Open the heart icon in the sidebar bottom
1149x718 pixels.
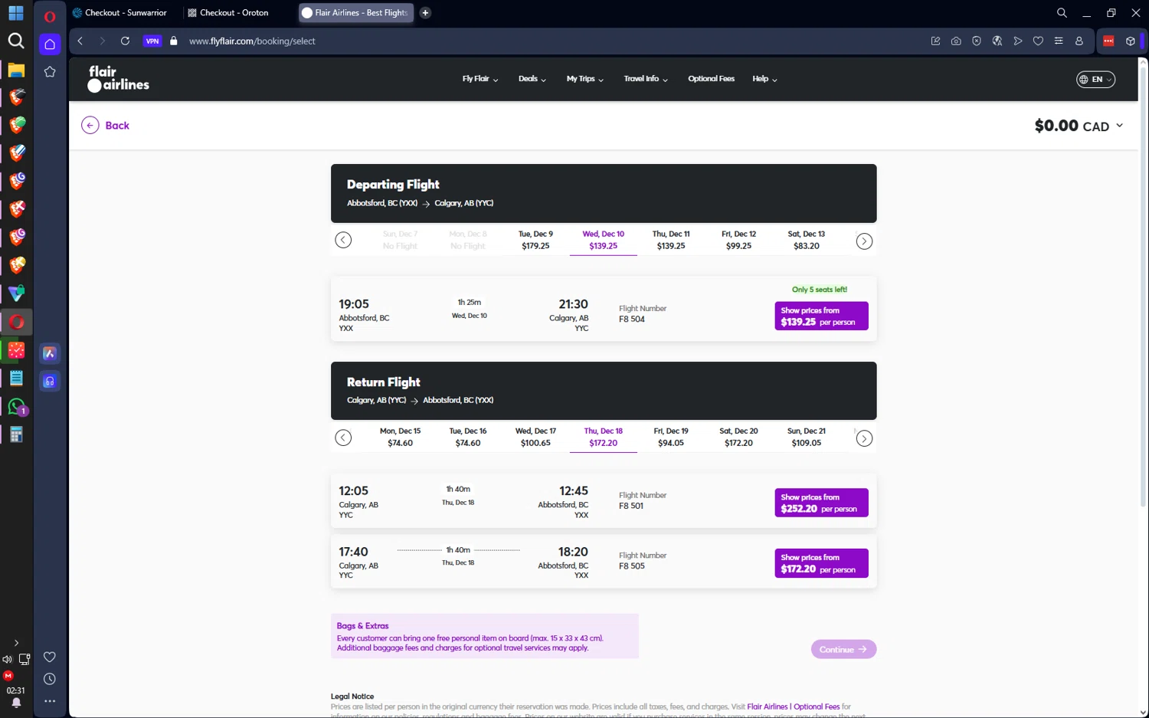(50, 657)
